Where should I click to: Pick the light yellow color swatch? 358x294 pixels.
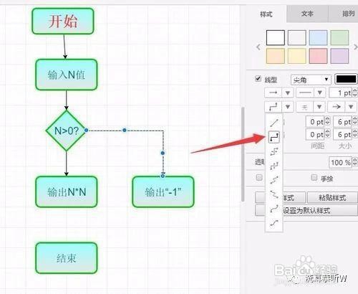297,56
